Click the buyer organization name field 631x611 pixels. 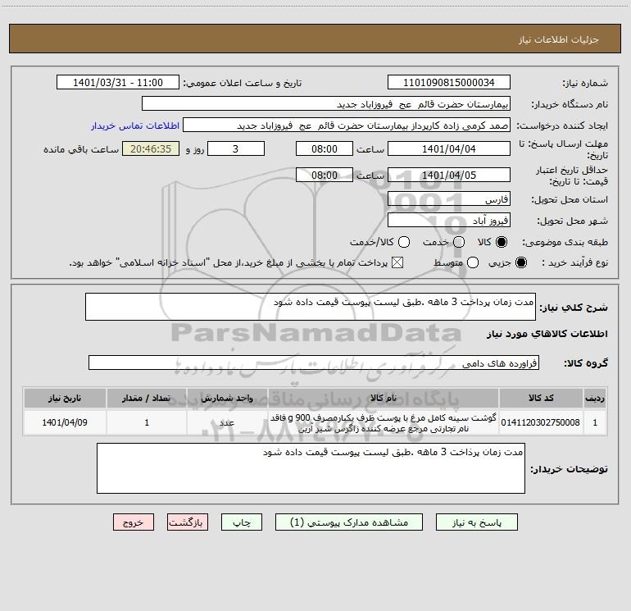pos(326,103)
